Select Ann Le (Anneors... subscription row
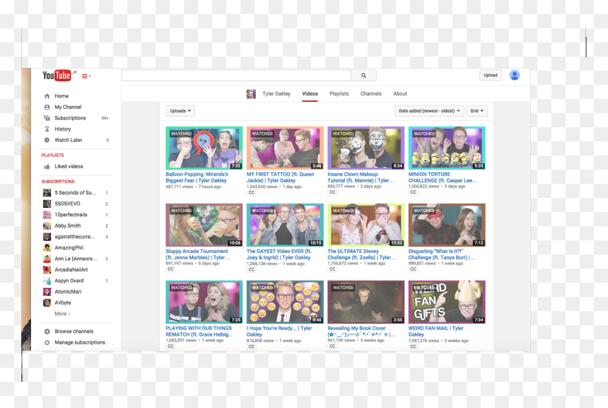Screen dimensions: 608x408 coord(76,259)
